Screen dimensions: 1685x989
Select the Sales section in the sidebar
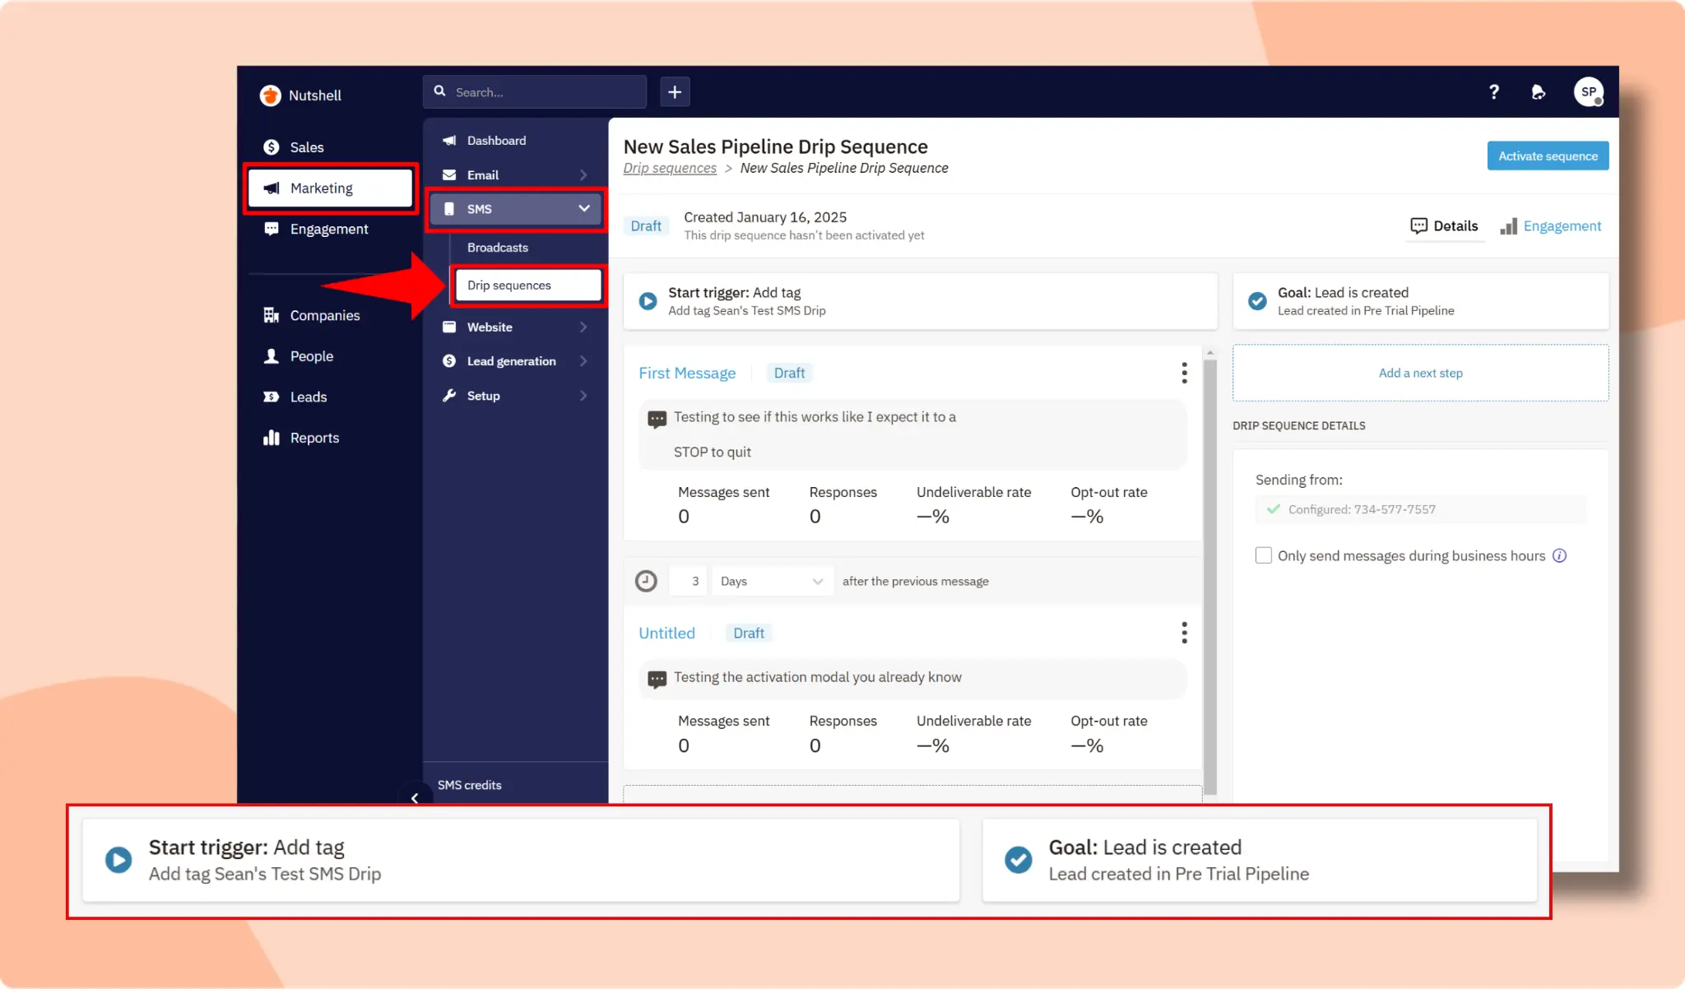[305, 146]
